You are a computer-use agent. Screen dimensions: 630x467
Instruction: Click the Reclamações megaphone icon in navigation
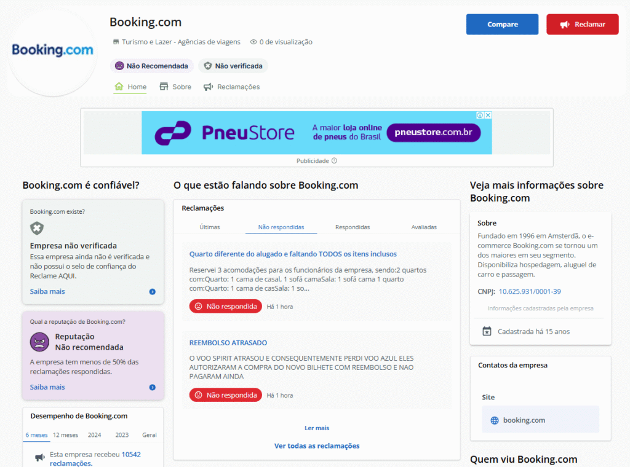pyautogui.click(x=209, y=87)
